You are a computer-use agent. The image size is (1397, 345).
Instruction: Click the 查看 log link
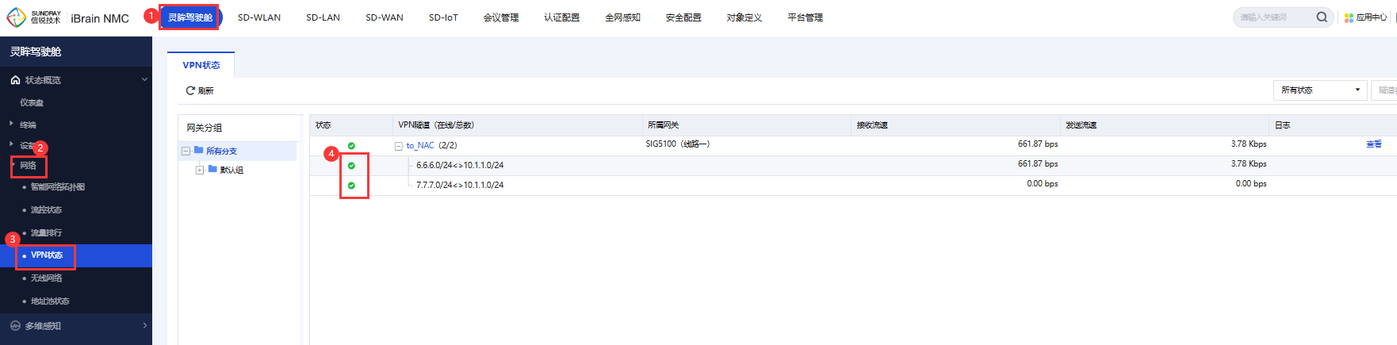[x=1374, y=144]
